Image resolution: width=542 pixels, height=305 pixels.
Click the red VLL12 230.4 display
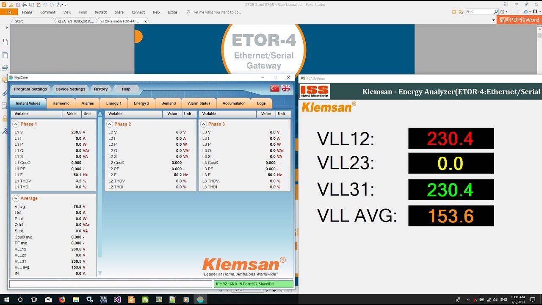click(451, 138)
